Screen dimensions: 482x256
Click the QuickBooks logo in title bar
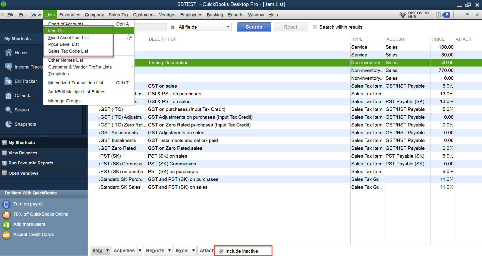click(x=4, y=4)
